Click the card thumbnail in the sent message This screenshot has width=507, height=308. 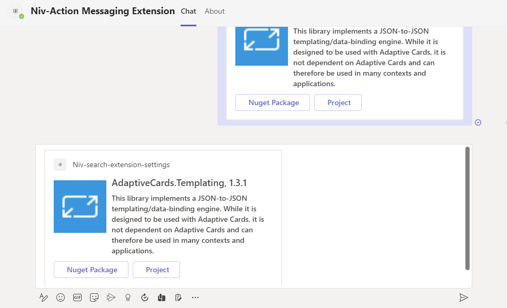pyautogui.click(x=262, y=46)
